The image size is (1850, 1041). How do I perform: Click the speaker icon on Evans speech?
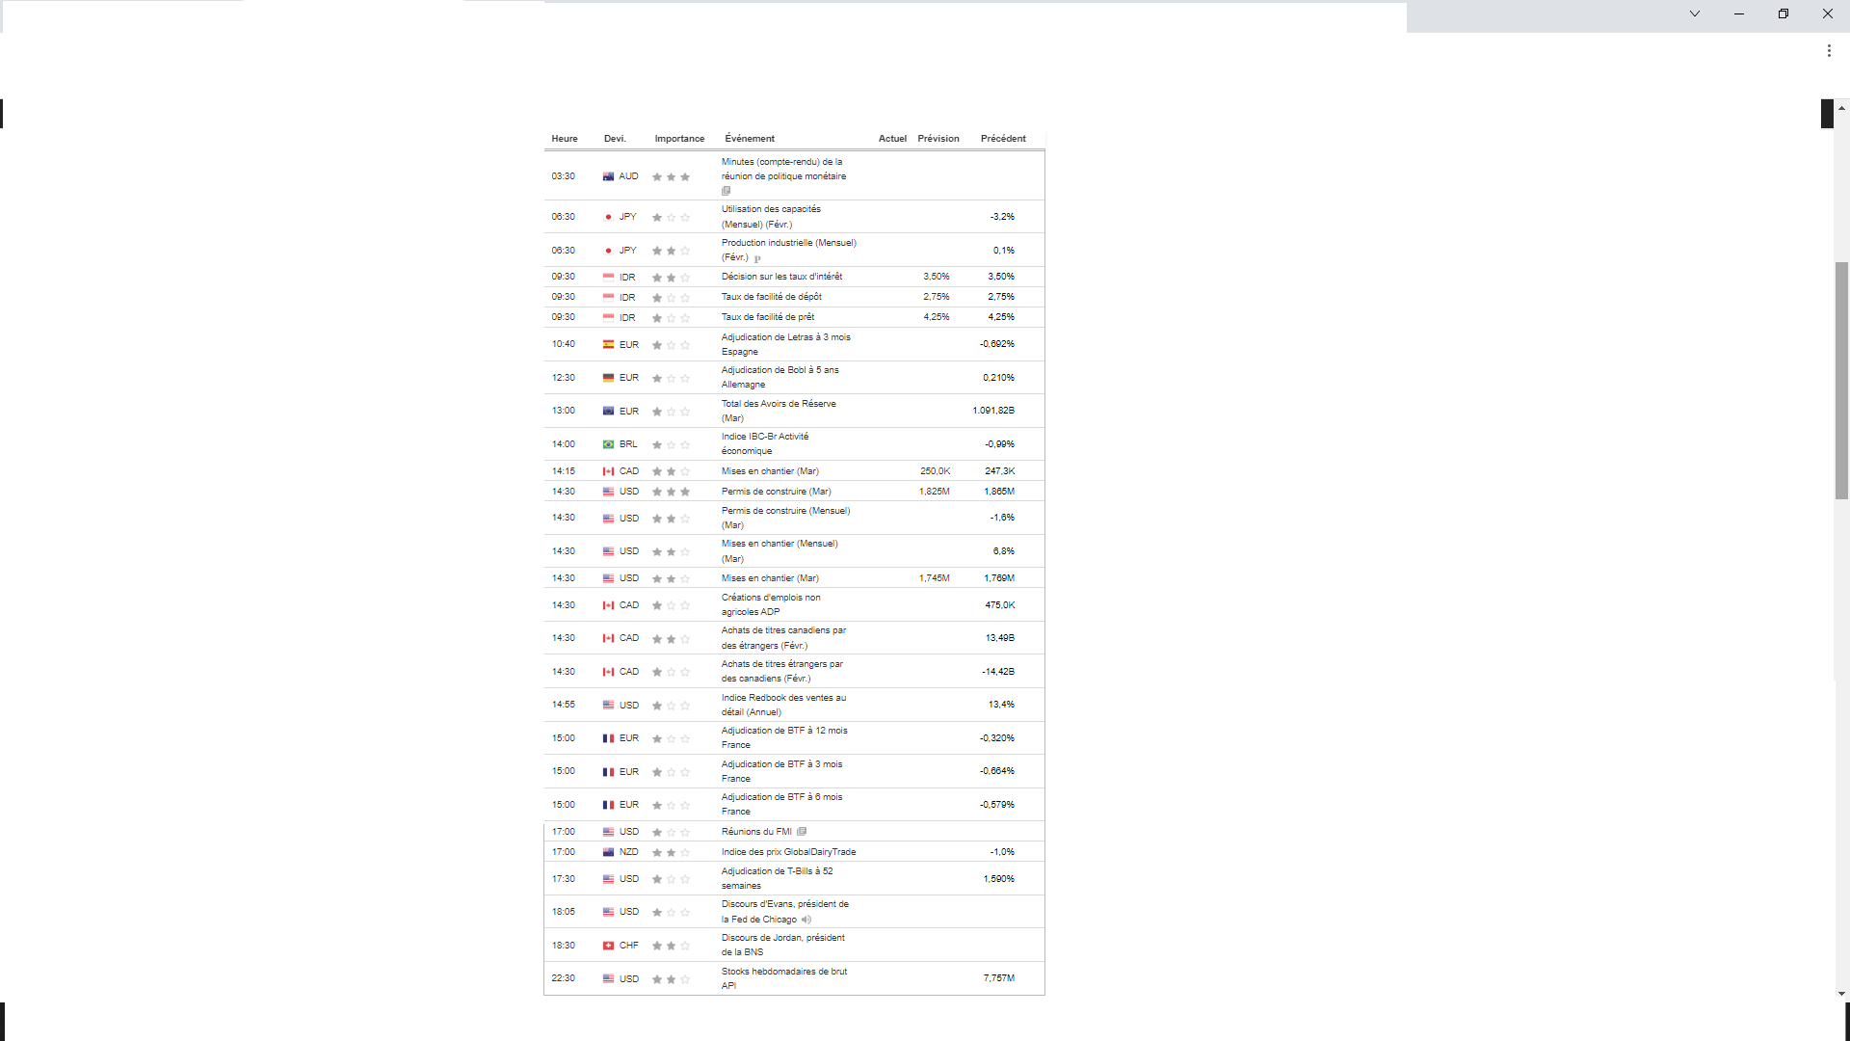(x=806, y=920)
